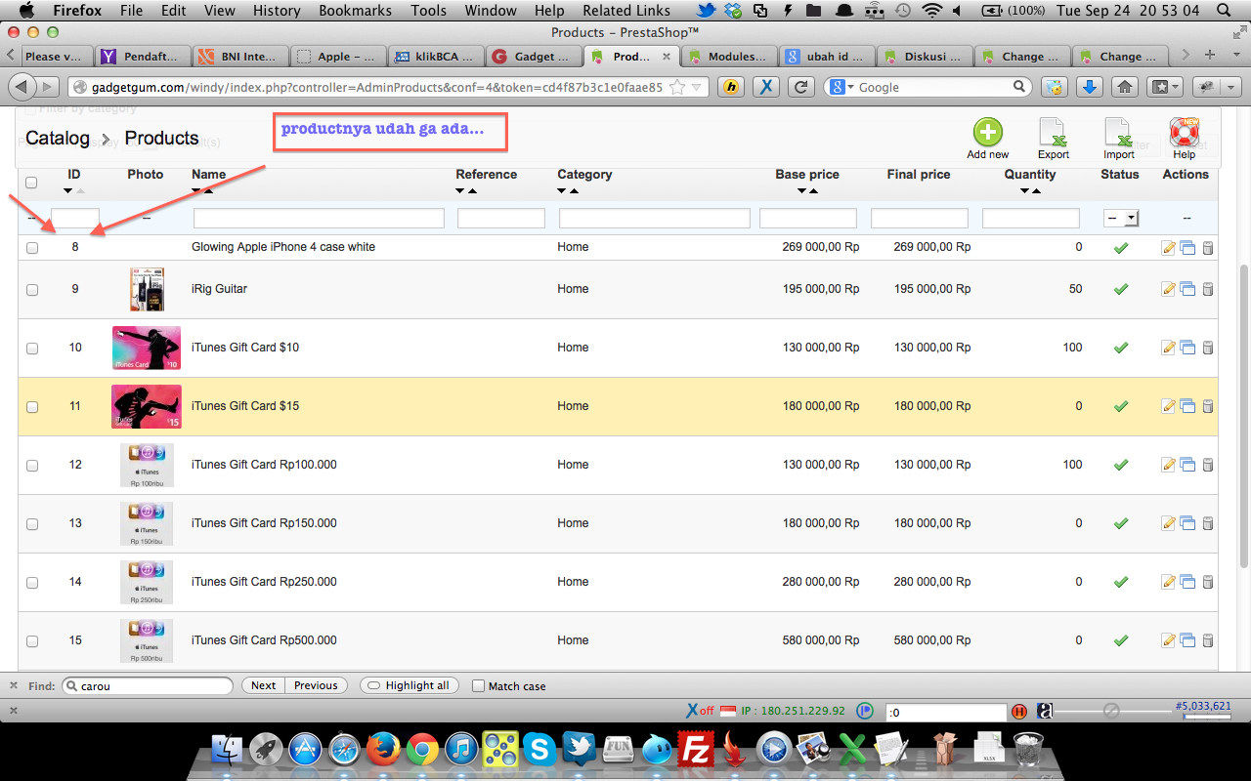1251x781 pixels.
Task: Open the Help lifebuoy icon
Action: [1185, 132]
